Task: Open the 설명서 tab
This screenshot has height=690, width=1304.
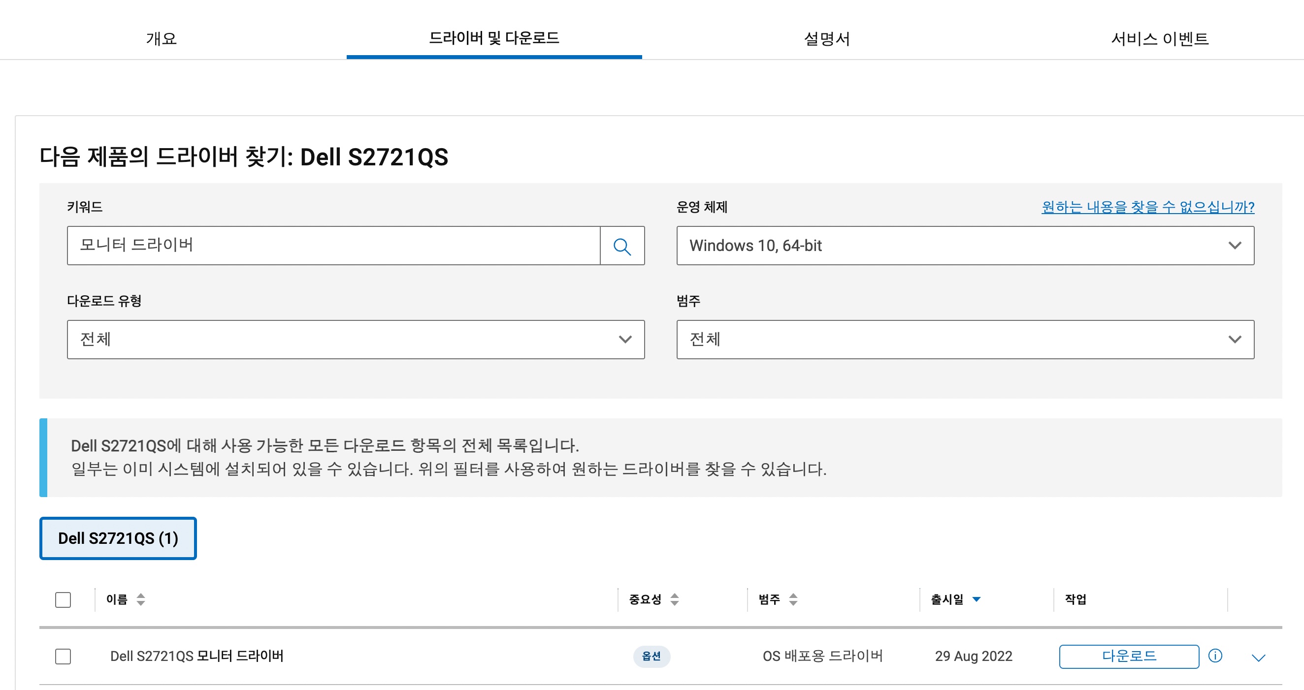Action: click(x=827, y=38)
